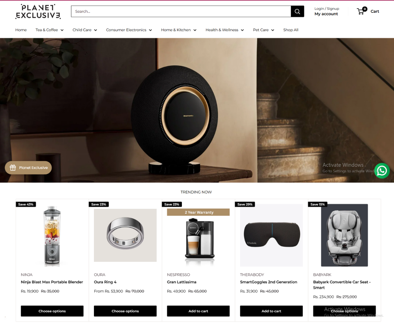
Task: Open the WhatsApp chat icon
Action: (382, 171)
